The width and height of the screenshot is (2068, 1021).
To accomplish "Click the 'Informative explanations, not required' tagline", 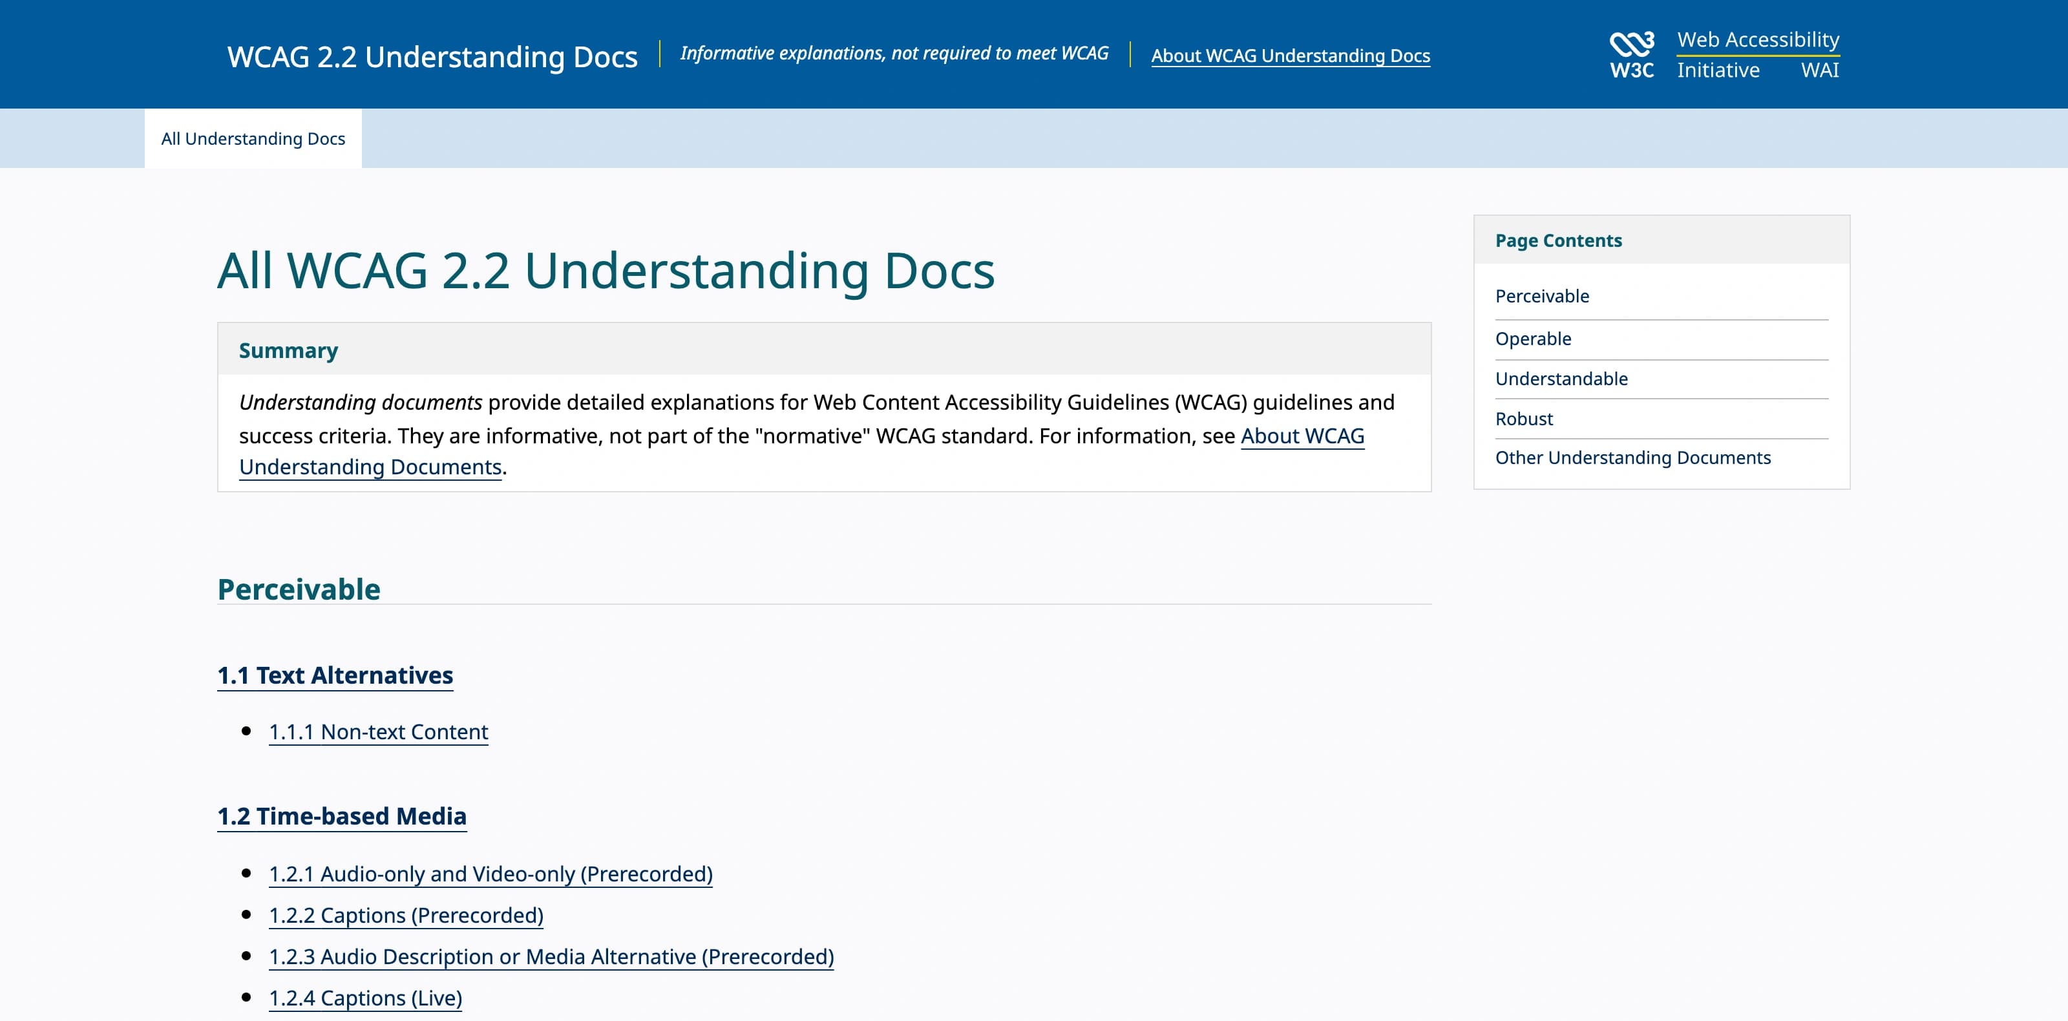I will 894,54.
